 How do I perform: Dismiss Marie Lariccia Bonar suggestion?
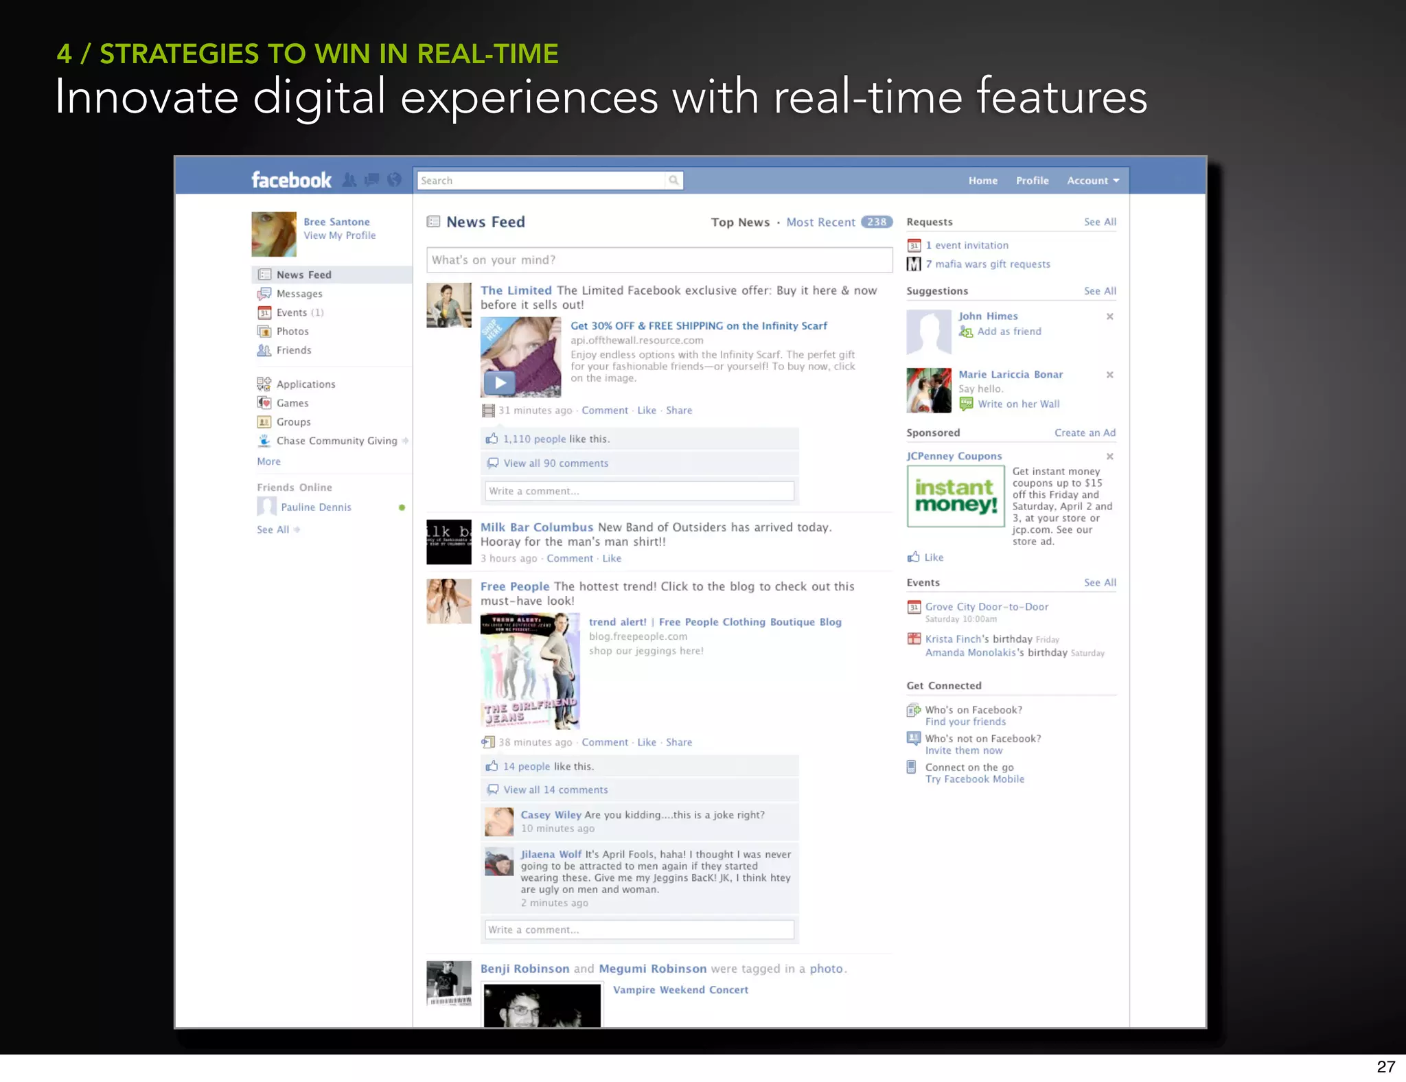coord(1109,375)
